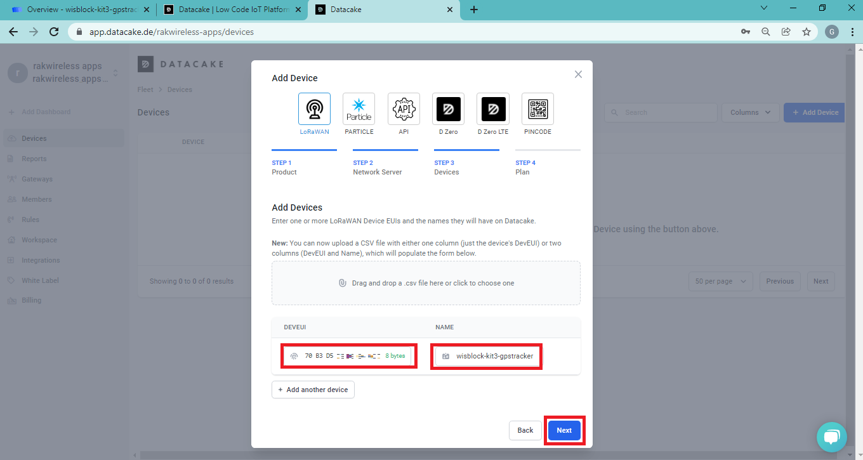863x460 pixels.
Task: Open the 50 per page dropdown
Action: 720,281
